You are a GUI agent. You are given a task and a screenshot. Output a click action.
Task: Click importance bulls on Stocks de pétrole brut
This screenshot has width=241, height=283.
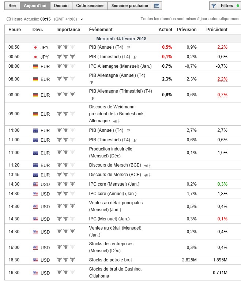[65, 260]
